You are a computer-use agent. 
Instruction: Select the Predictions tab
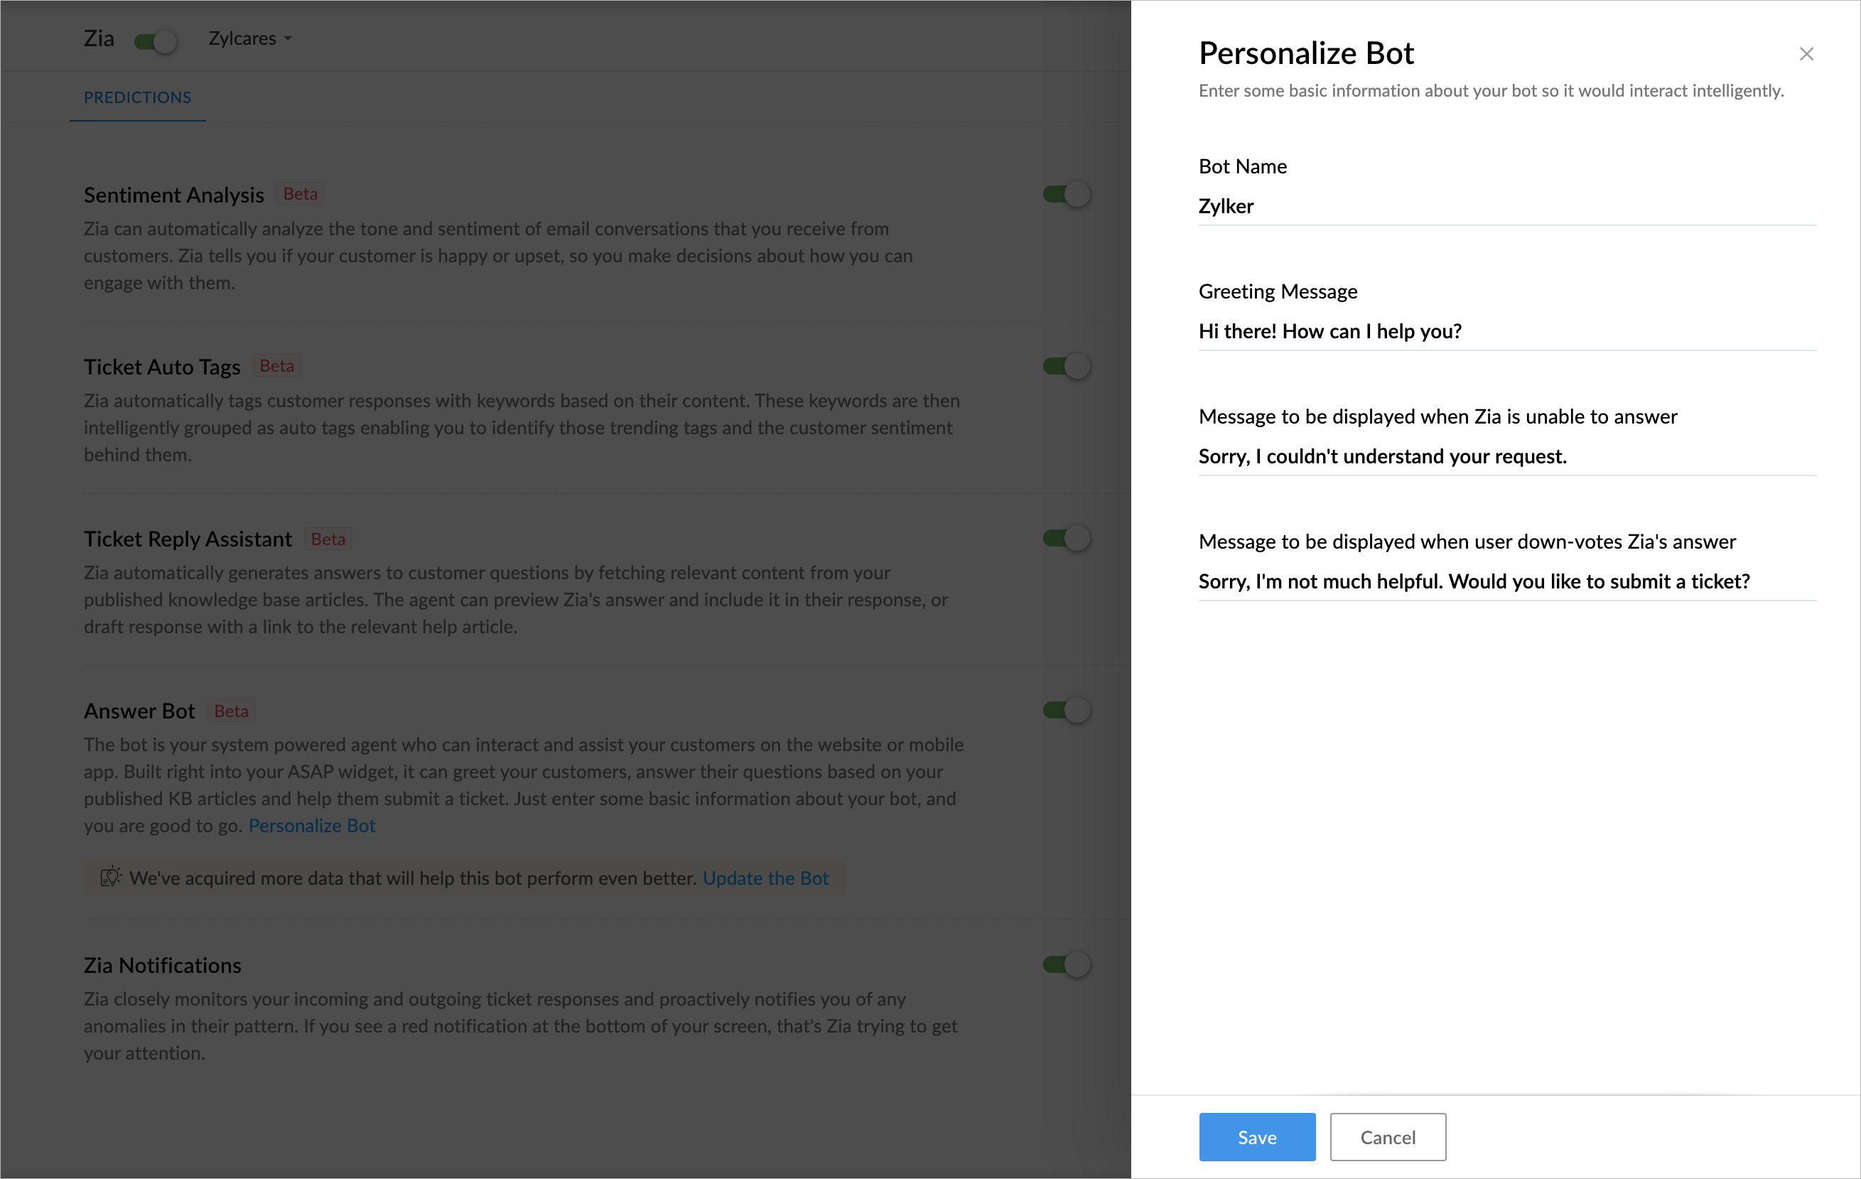pos(138,97)
